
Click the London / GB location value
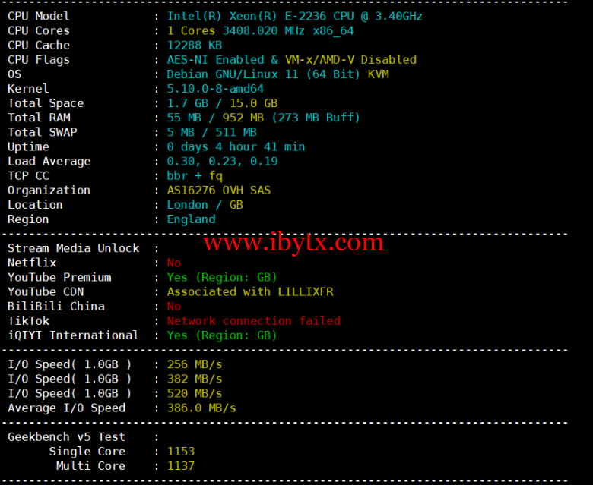tap(205, 205)
